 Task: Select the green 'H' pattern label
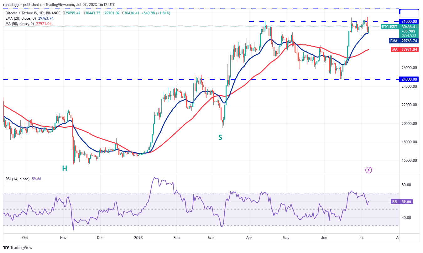click(64, 169)
